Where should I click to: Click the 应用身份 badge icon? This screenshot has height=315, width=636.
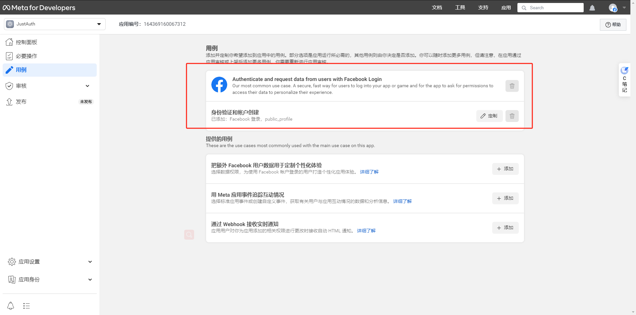[12, 280]
